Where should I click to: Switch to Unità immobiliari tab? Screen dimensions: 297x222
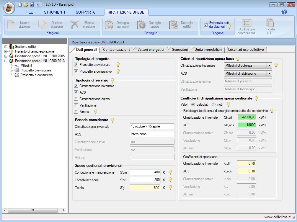[208, 50]
